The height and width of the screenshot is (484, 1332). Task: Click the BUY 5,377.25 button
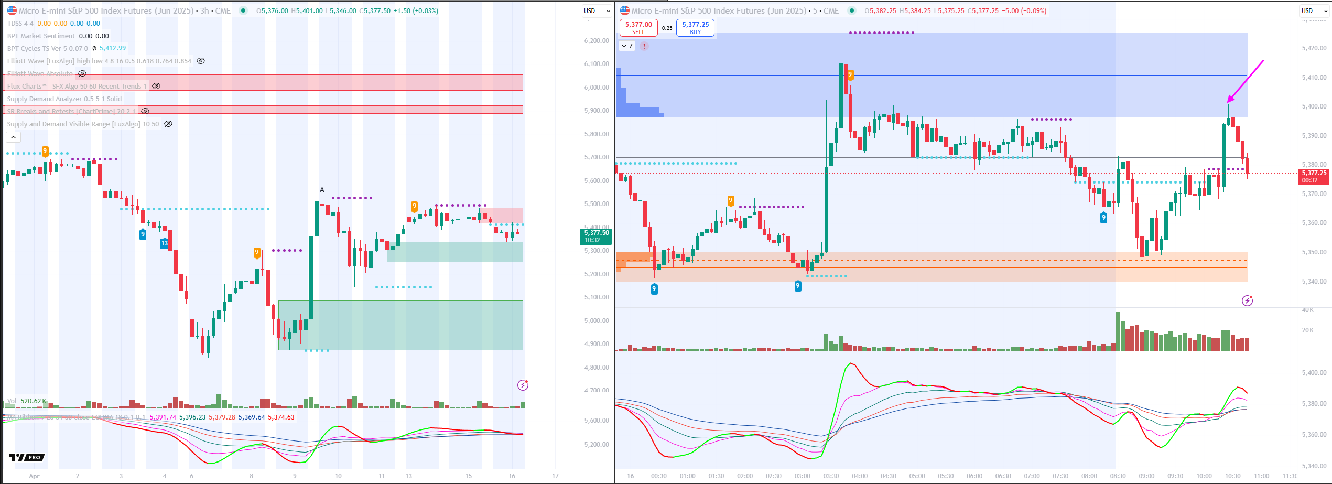[x=696, y=28]
